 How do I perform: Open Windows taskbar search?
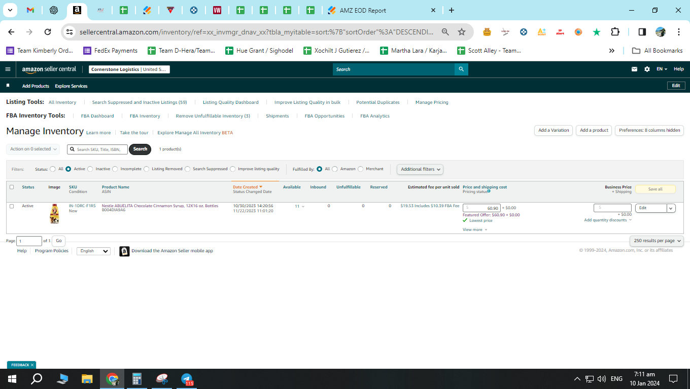[x=37, y=379]
